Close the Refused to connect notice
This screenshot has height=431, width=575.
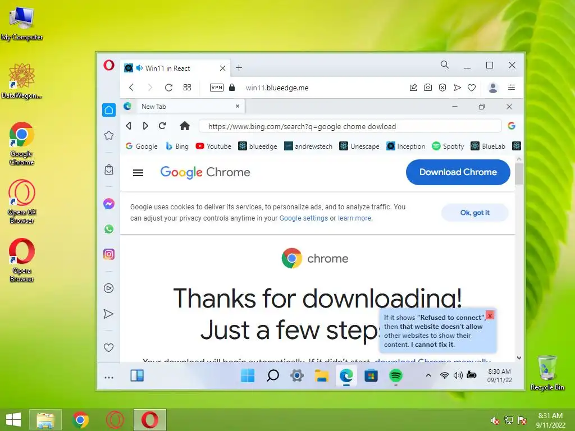pos(490,315)
